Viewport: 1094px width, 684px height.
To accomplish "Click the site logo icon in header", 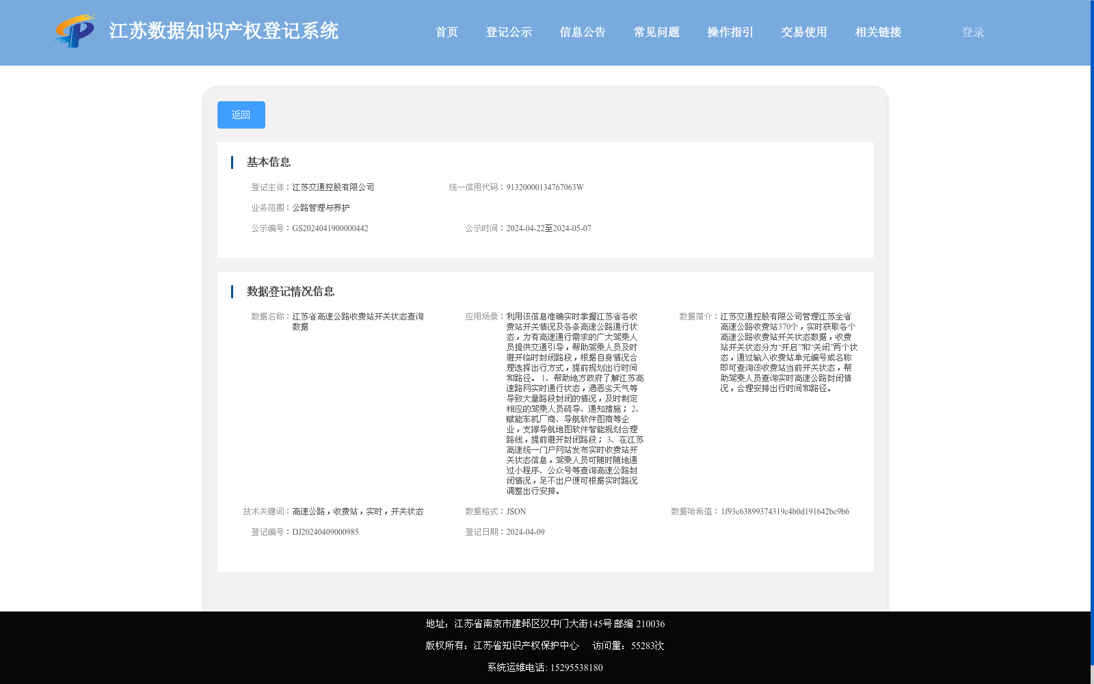I will 75,31.
